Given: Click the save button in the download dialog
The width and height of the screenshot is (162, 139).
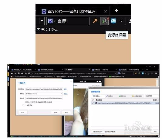Looking at the screenshot, I should coord(56,112).
